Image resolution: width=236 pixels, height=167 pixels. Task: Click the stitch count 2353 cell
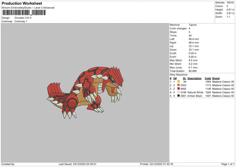point(183,85)
